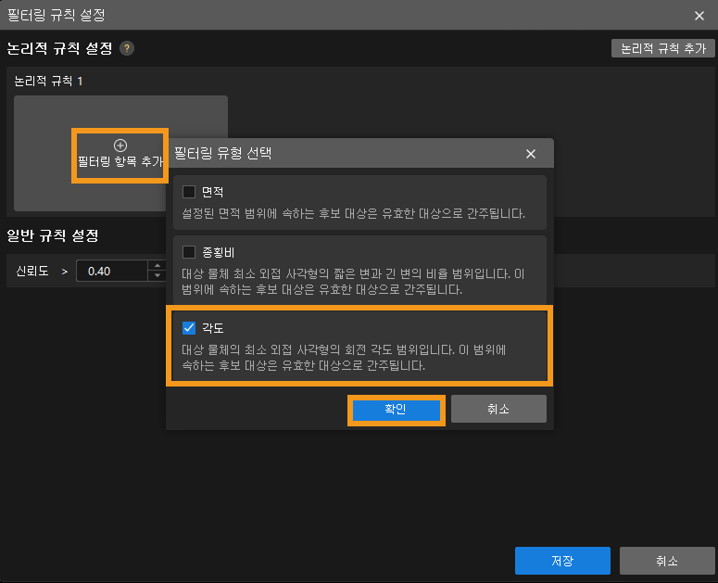Click the 확인 button
Viewport: 718px width, 583px height.
[397, 409]
